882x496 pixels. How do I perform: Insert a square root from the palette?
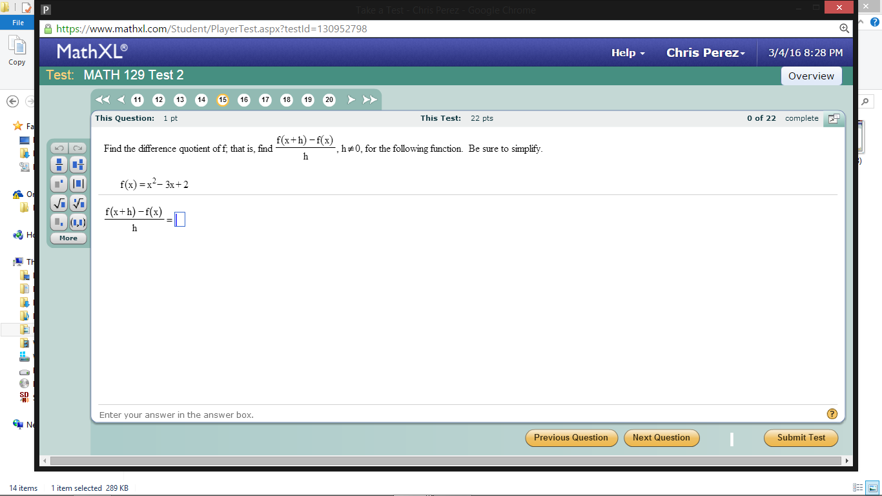click(59, 203)
